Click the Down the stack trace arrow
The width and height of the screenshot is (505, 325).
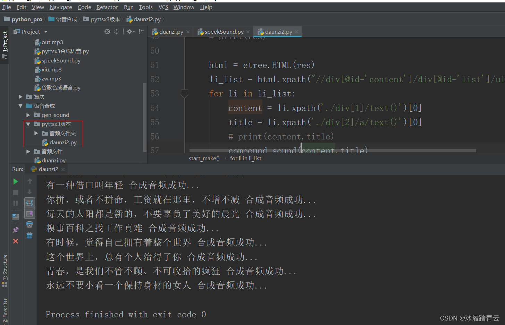[30, 192]
